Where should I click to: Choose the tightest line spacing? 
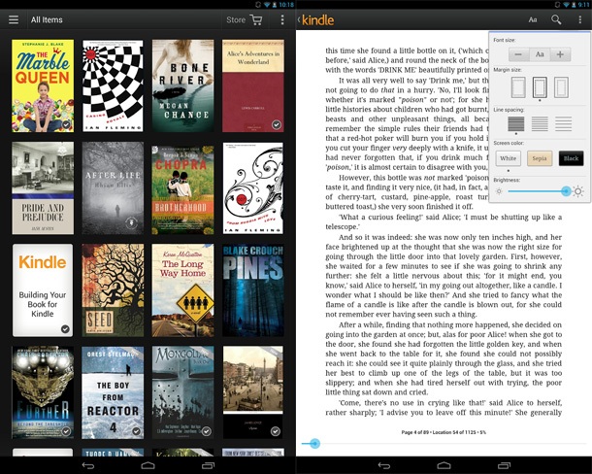(516, 123)
